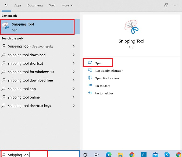Open the Chrome icon next to File Explorer
182x157 pixels.
pyautogui.click(x=132, y=155)
